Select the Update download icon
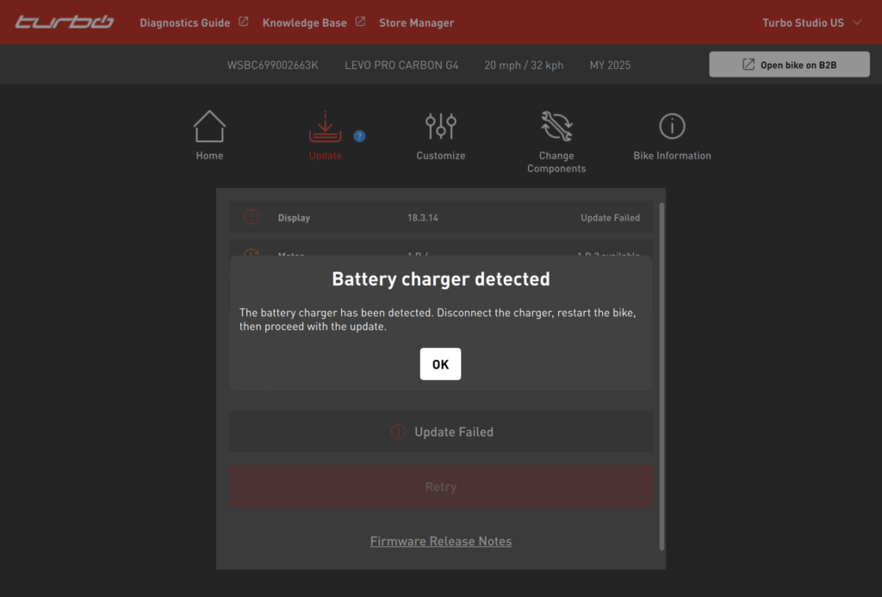 pos(325,127)
